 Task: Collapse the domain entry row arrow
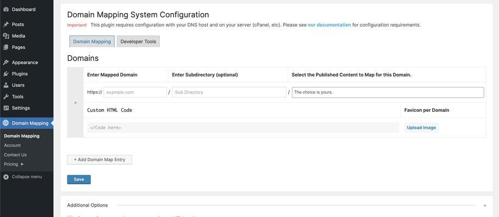tap(76, 103)
